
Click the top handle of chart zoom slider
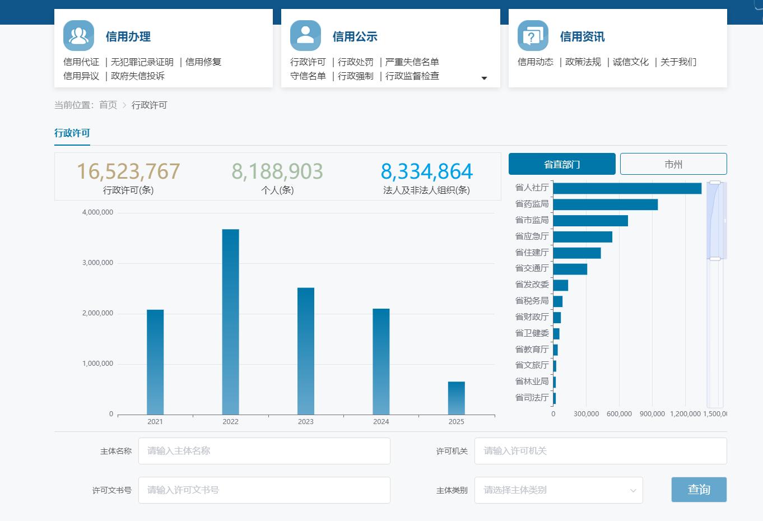coord(715,183)
